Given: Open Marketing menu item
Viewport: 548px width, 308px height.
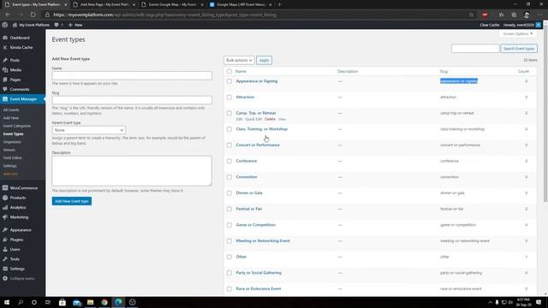Looking at the screenshot, I should pos(19,217).
